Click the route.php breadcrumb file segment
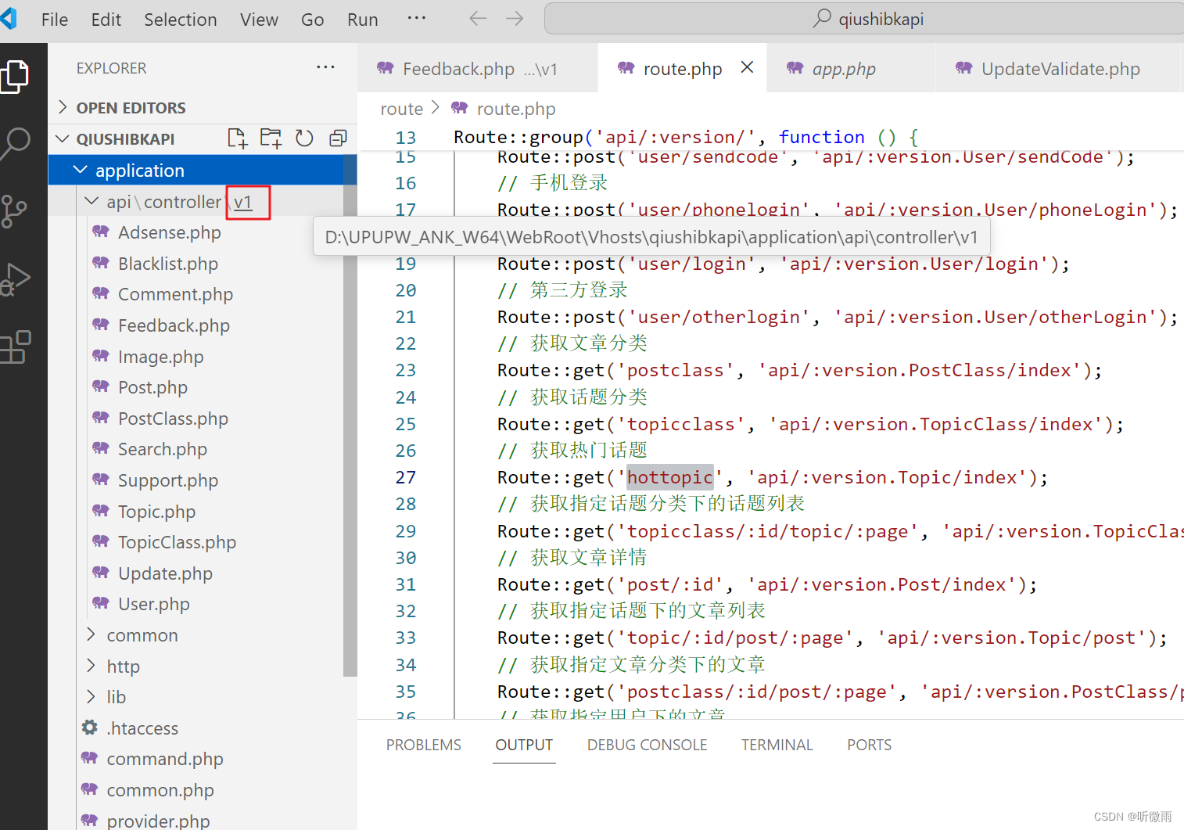Screen dimensions: 1184x830 [x=516, y=109]
